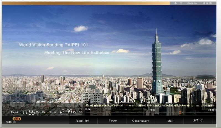
Task: Switch language to 中文
Action: (x=178, y=3)
